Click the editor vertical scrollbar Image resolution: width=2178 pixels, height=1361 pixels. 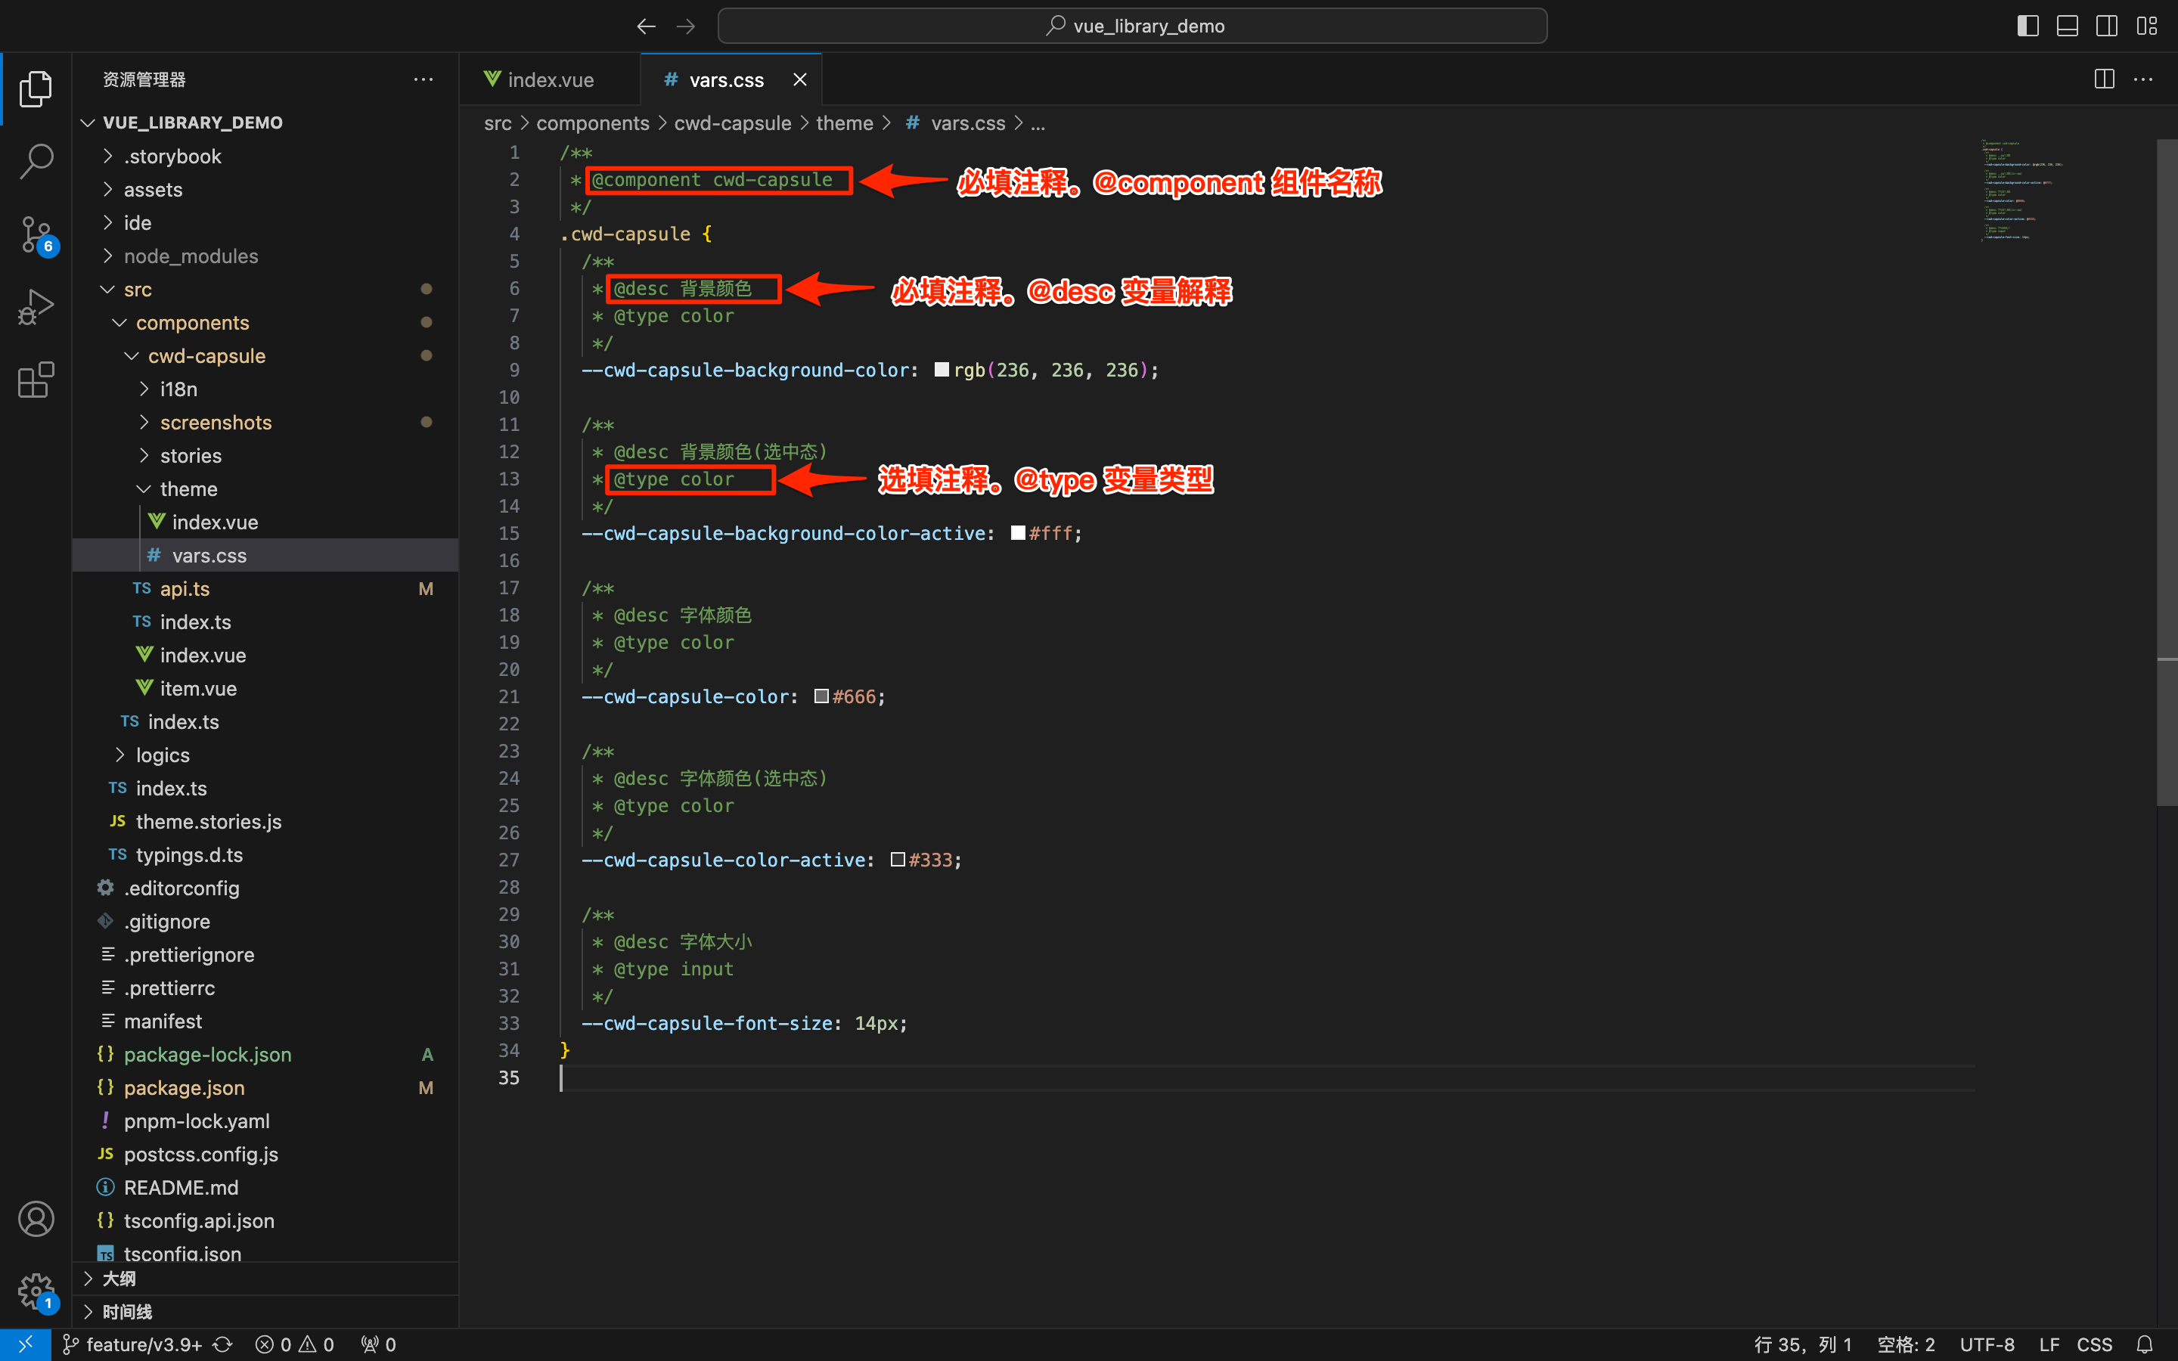click(2167, 473)
